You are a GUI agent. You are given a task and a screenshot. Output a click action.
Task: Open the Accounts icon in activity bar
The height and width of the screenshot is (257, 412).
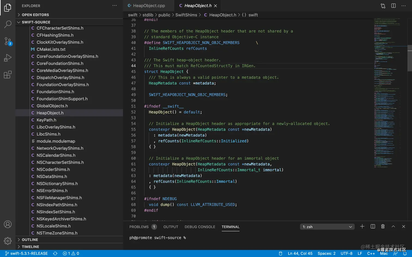pos(8,224)
